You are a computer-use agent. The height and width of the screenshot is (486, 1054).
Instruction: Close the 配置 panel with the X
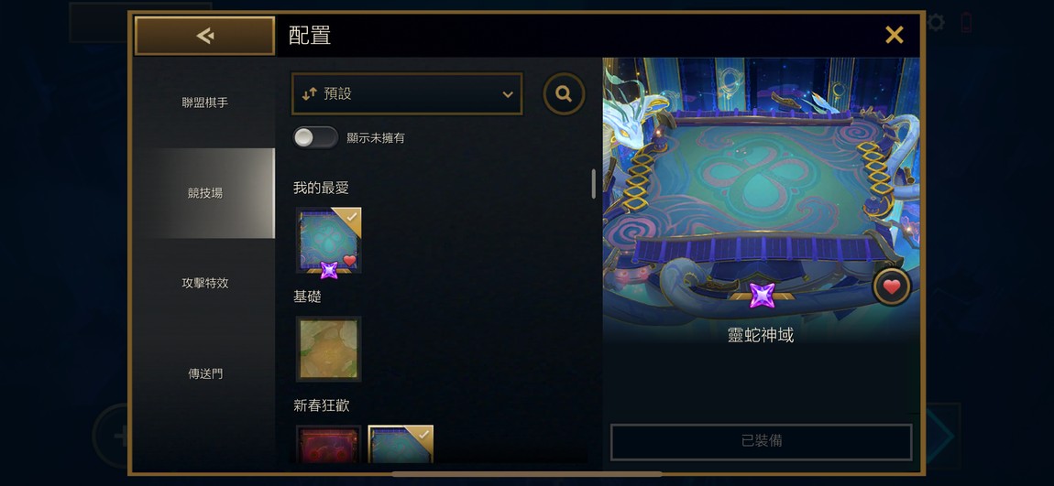click(x=894, y=35)
